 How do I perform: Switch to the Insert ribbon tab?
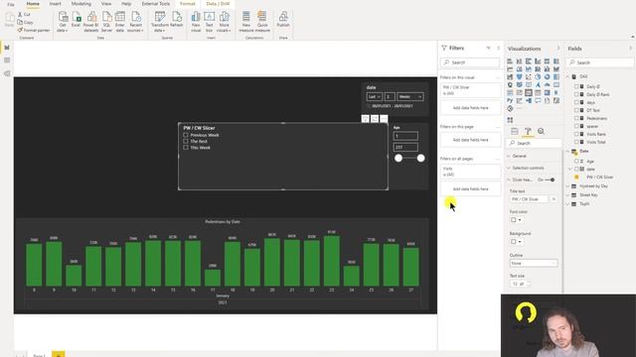tap(56, 4)
